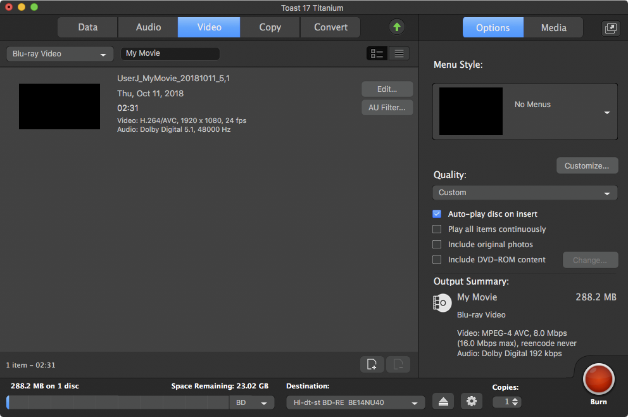Image resolution: width=628 pixels, height=417 pixels.
Task: Click the add file icon
Action: coord(372,364)
